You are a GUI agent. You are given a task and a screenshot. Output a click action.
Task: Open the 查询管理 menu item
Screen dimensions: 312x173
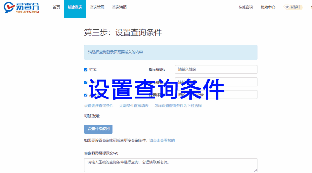pyautogui.click(x=97, y=8)
